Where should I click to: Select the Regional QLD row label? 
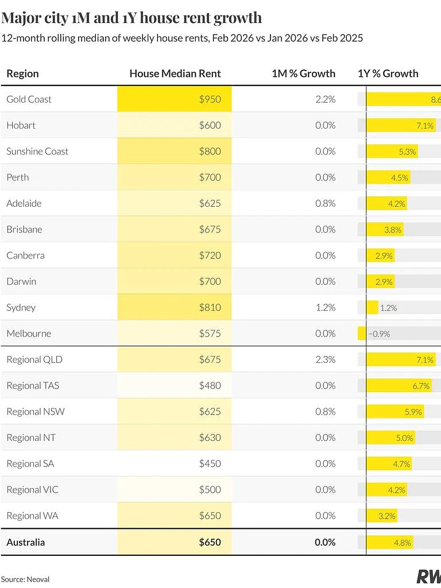pyautogui.click(x=34, y=359)
